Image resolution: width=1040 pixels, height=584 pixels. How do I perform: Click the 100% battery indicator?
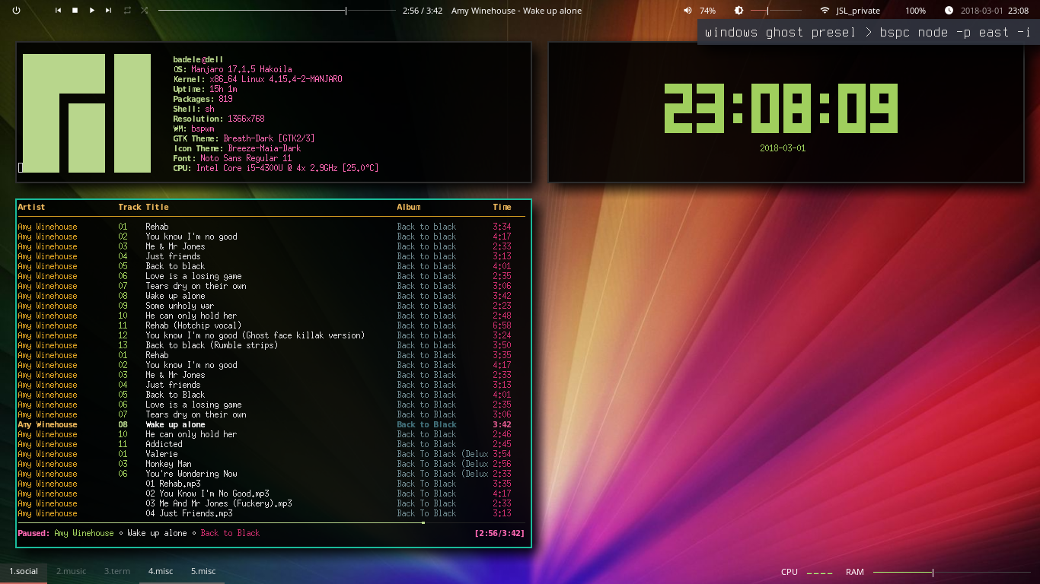[x=915, y=11]
